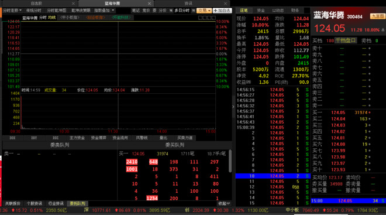Toggle the 环能科技 comparison overlay

pos(121,18)
